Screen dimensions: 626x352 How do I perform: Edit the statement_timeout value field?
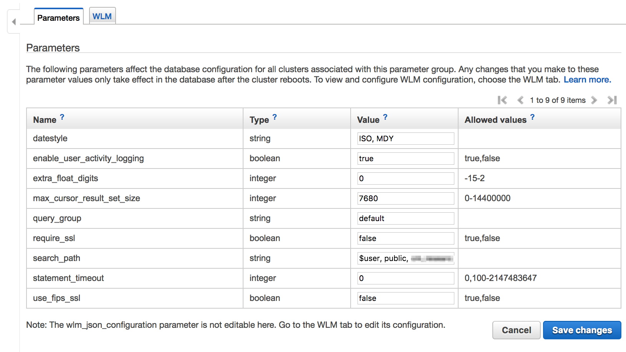[x=405, y=278]
